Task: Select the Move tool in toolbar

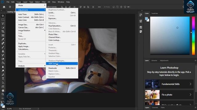Action: pos(3,16)
